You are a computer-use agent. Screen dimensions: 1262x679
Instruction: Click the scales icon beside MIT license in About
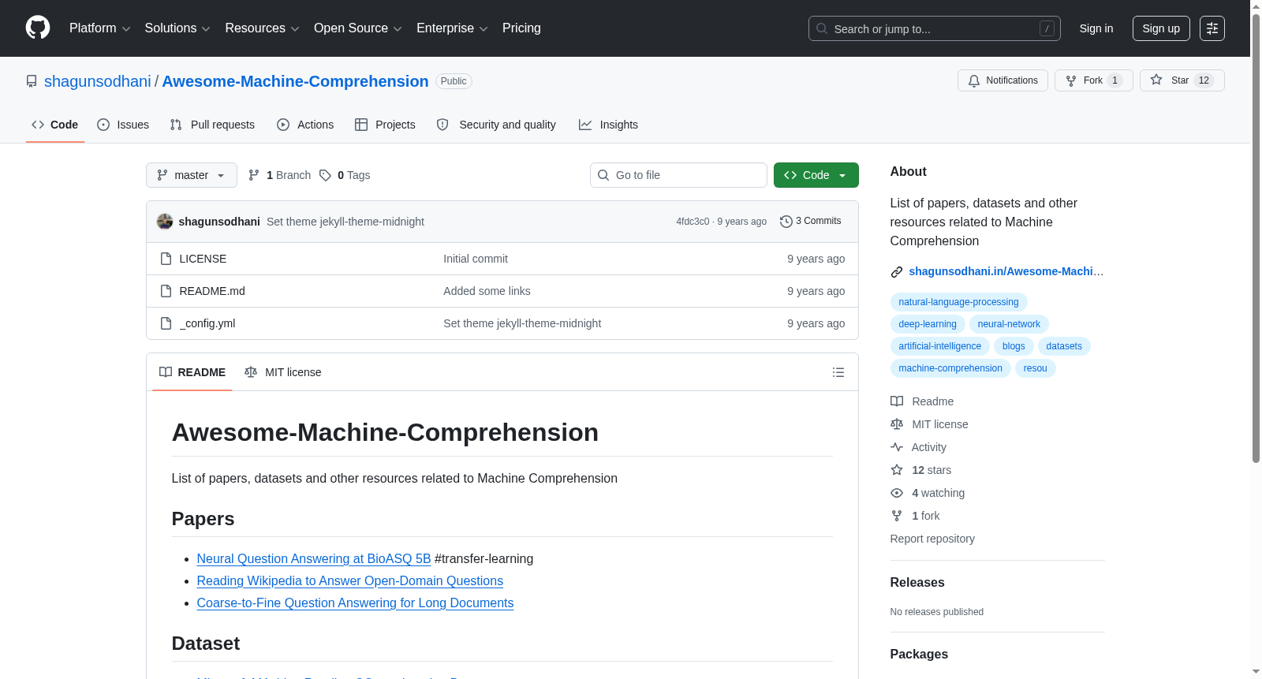click(897, 424)
